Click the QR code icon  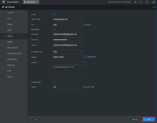coord(147,2)
